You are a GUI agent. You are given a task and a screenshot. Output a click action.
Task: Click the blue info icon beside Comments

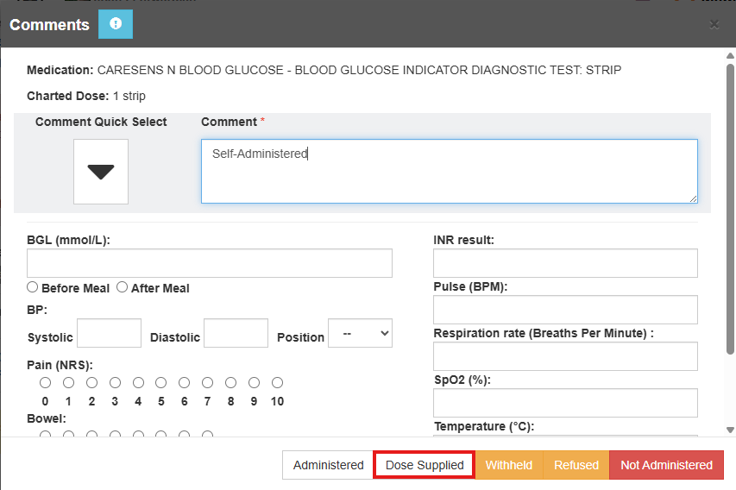point(116,24)
